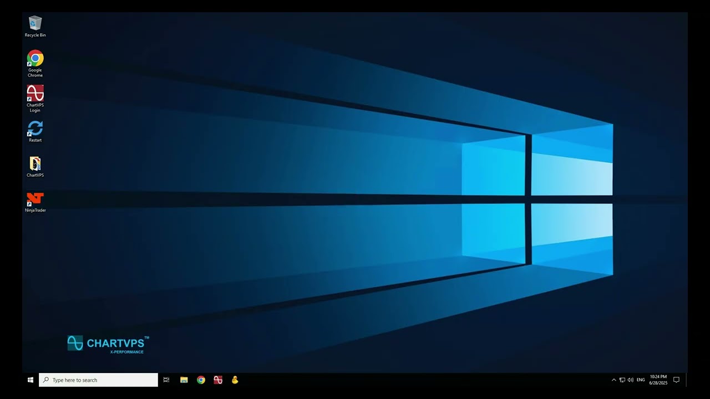Open ChartVPS Login from the taskbar
The width and height of the screenshot is (710, 399).
218,380
